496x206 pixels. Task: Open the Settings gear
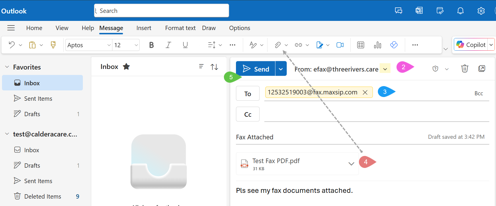[x=481, y=11]
